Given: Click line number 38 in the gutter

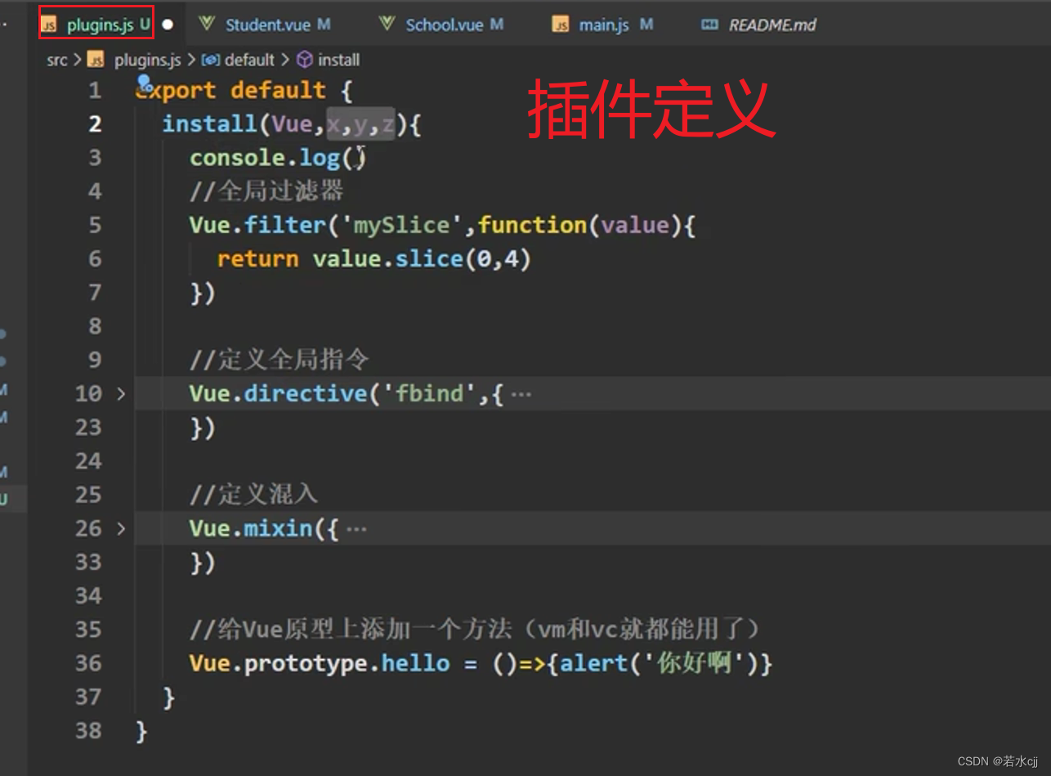Looking at the screenshot, I should [89, 730].
